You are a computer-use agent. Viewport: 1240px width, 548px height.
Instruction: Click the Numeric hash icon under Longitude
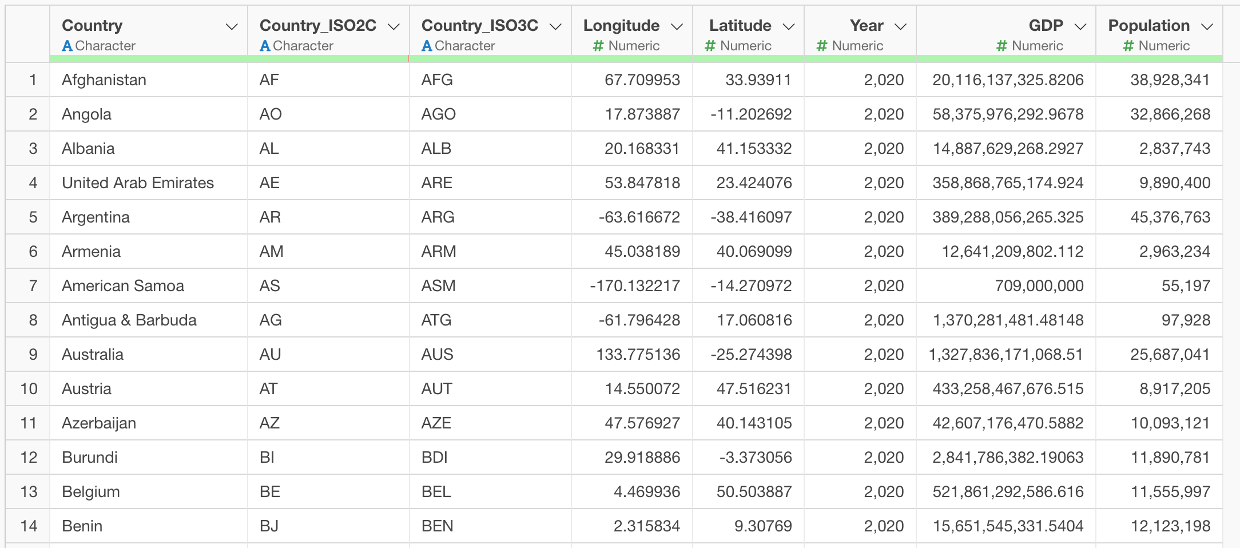pos(598,46)
